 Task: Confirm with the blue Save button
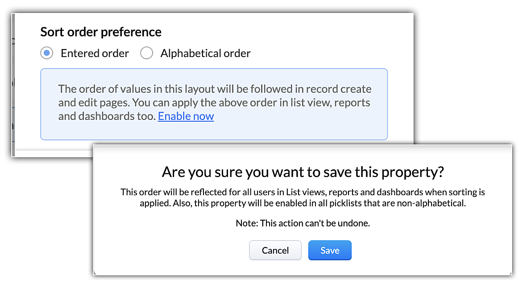[x=330, y=250]
